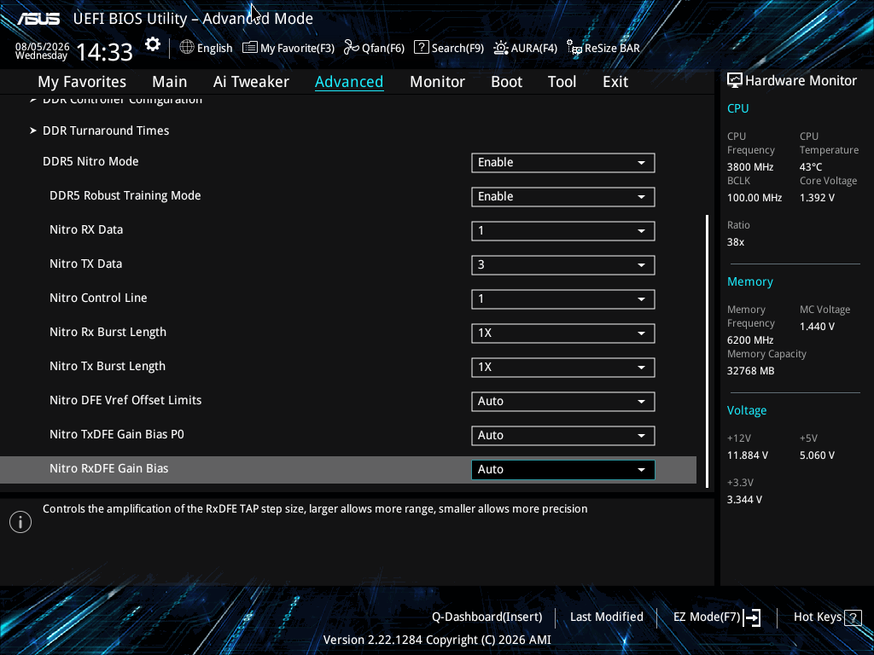874x655 pixels.
Task: Click the 1.392 V core voltage value
Action: [817, 198]
